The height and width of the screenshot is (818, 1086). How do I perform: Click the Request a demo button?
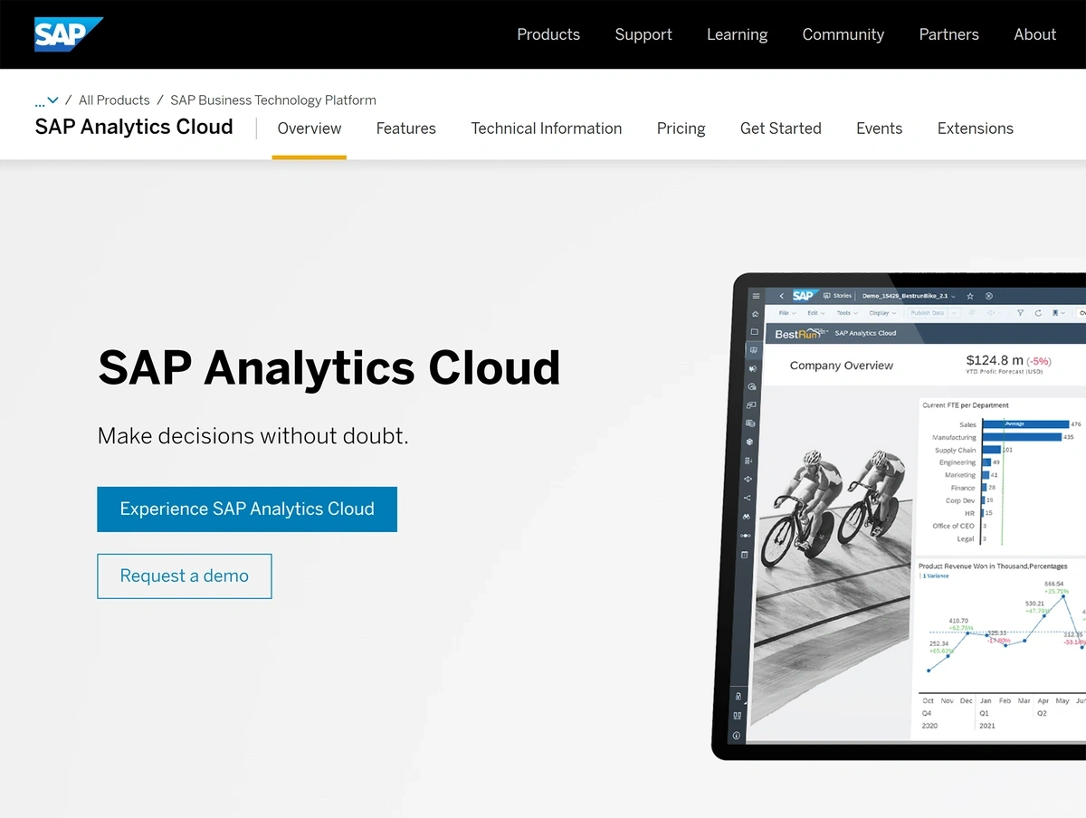coord(185,576)
